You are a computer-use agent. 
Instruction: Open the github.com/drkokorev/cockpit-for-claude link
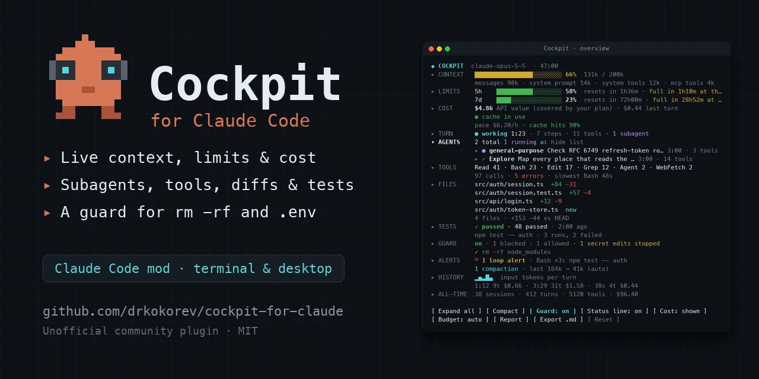click(193, 311)
